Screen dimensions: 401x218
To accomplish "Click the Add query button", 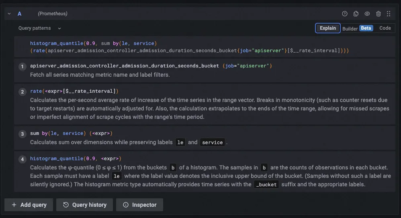I will pyautogui.click(x=29, y=205).
